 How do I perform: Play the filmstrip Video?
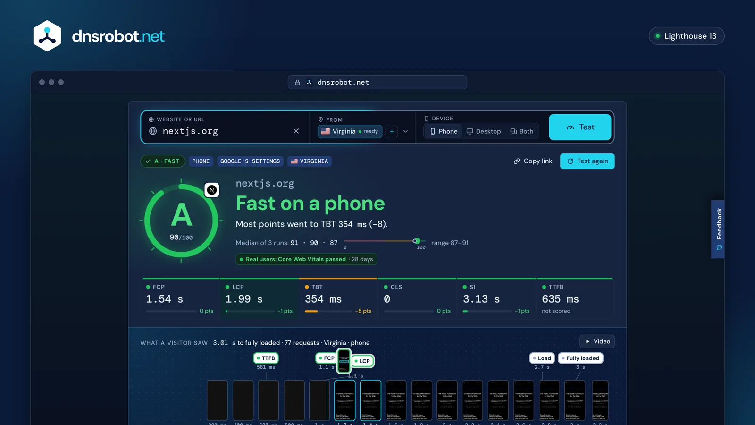[x=597, y=341]
